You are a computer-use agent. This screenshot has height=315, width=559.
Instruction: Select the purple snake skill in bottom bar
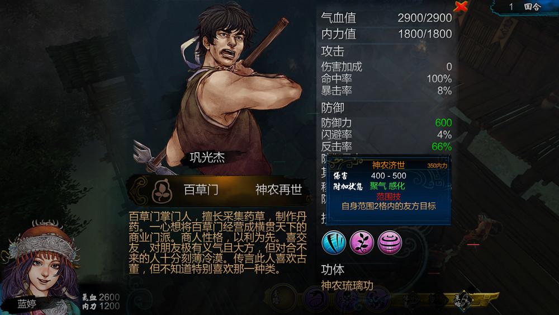(x=315, y=298)
